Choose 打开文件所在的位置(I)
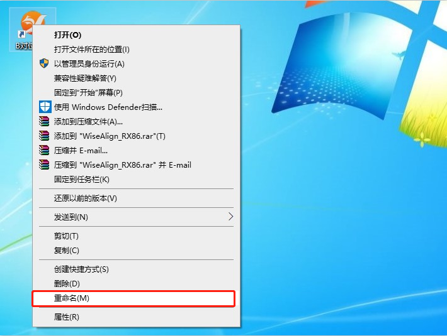This screenshot has height=336, width=447. click(x=91, y=50)
